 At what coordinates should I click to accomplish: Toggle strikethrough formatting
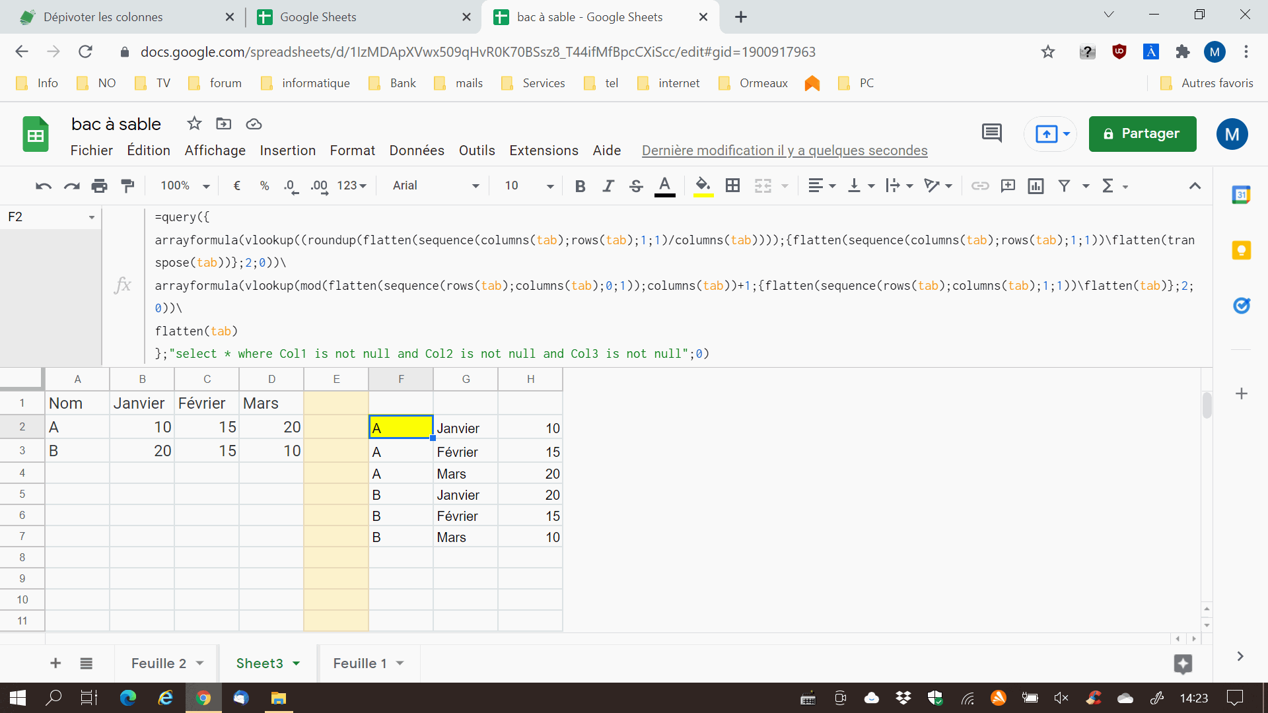tap(636, 186)
